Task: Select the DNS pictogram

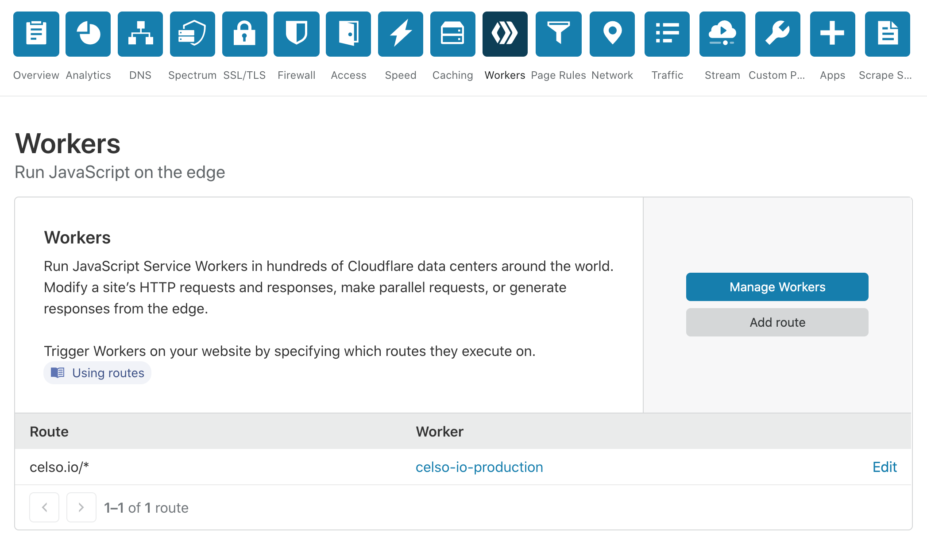Action: pos(140,34)
